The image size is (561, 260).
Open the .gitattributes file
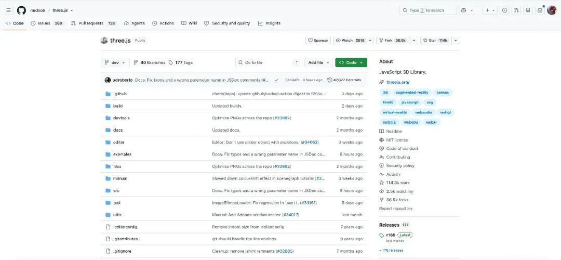point(125,239)
